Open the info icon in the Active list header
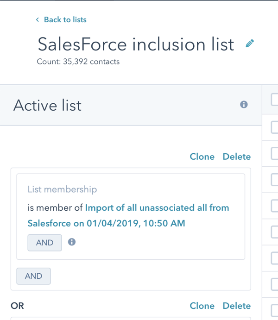The width and height of the screenshot is (278, 320). (244, 105)
